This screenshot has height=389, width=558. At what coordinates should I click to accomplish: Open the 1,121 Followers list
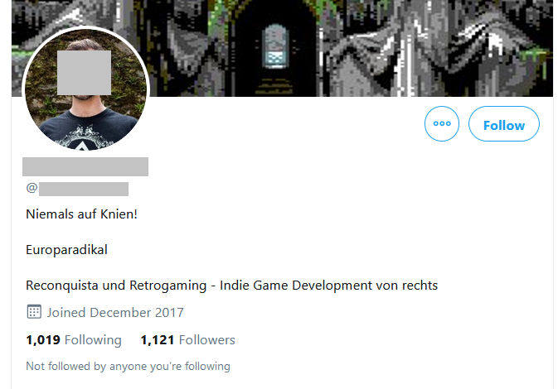(188, 340)
